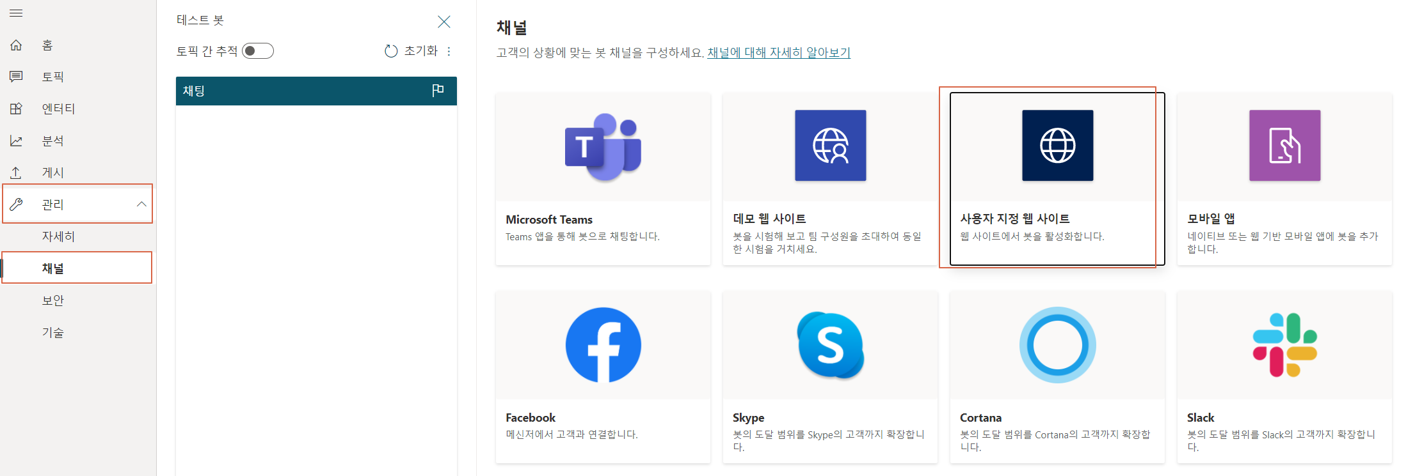Click the 채널 page heading

click(x=512, y=27)
